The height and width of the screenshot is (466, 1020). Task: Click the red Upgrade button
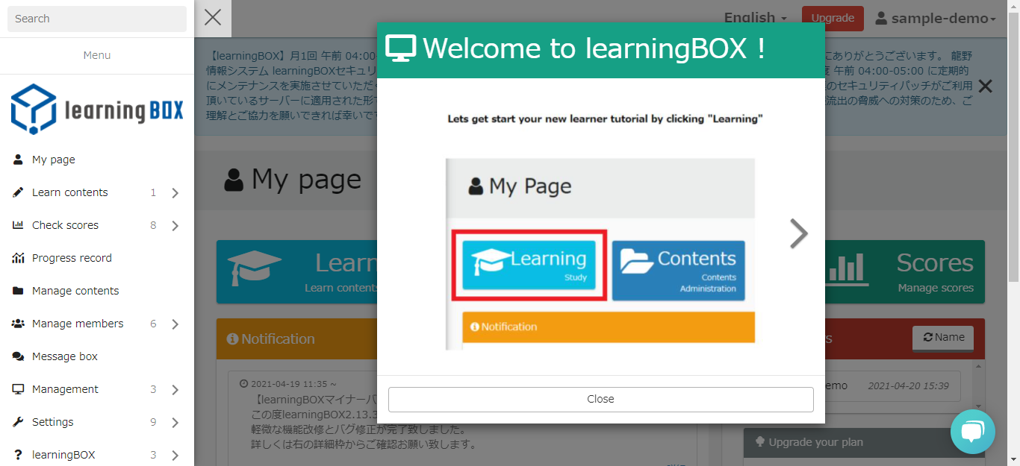tap(832, 19)
